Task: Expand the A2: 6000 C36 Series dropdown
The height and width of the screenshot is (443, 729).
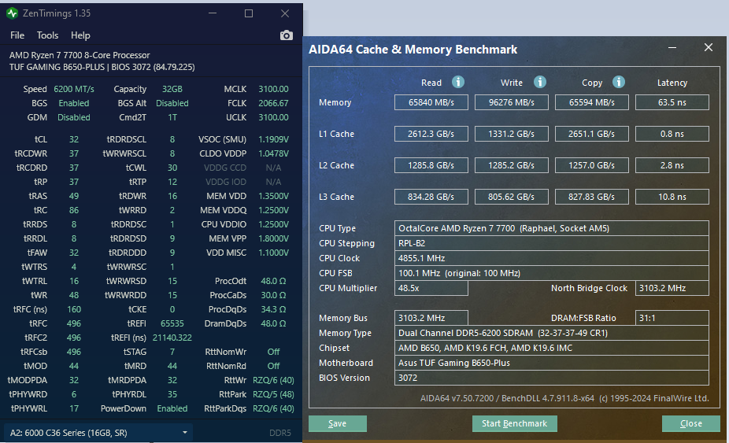Action: (x=98, y=433)
